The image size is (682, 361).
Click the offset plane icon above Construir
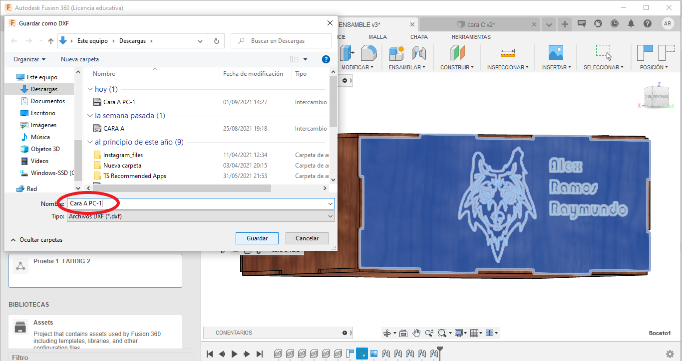tap(457, 53)
